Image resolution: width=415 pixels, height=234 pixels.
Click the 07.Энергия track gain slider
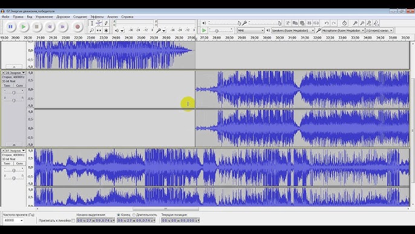point(13,170)
